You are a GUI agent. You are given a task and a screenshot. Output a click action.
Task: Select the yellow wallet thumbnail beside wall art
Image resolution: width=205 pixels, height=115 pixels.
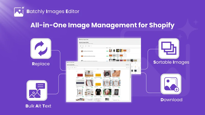click(x=98, y=74)
